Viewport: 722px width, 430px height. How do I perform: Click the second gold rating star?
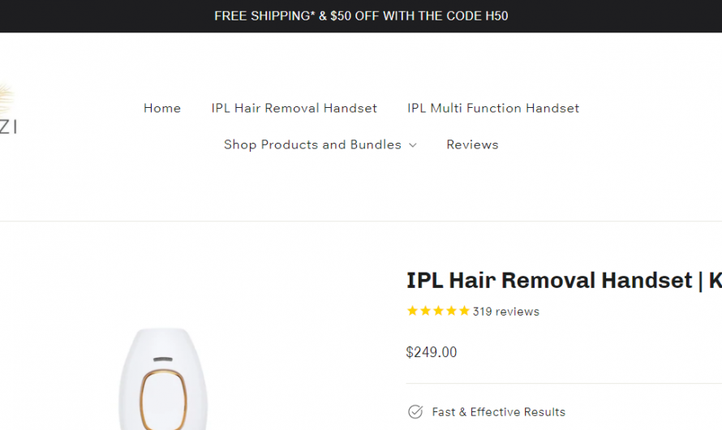coord(425,312)
